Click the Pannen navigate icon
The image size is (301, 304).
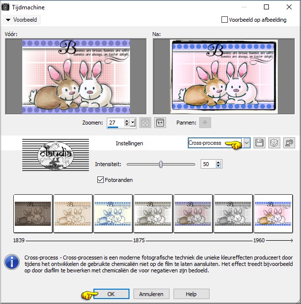(205, 123)
